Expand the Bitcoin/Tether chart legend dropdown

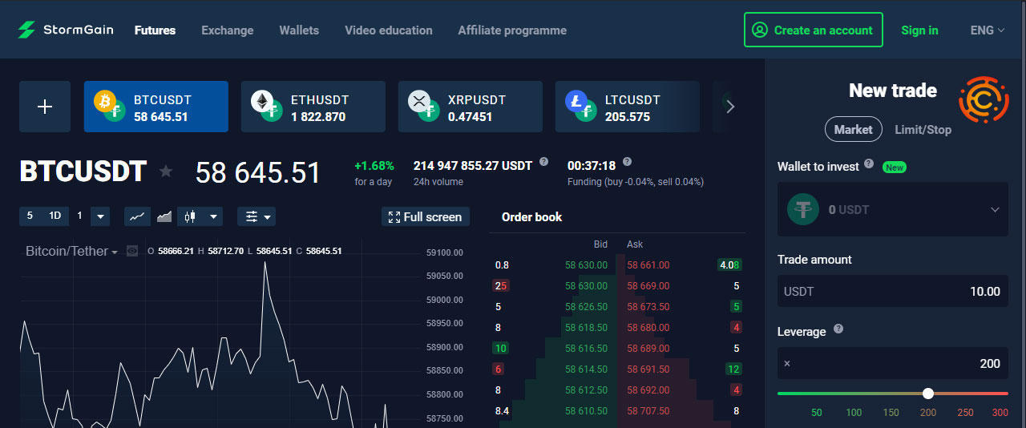click(x=115, y=252)
